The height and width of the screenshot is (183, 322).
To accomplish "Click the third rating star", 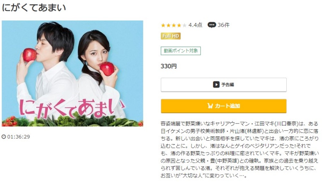I will [x=174, y=25].
